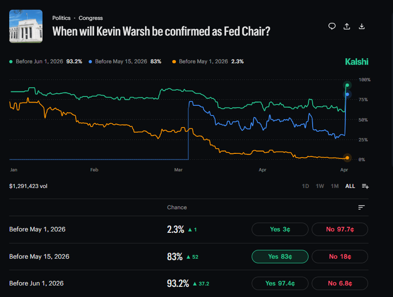Image resolution: width=393 pixels, height=297 pixels.
Task: Toggle the Before Jun 1, 2026 legend series
Action: pos(45,61)
